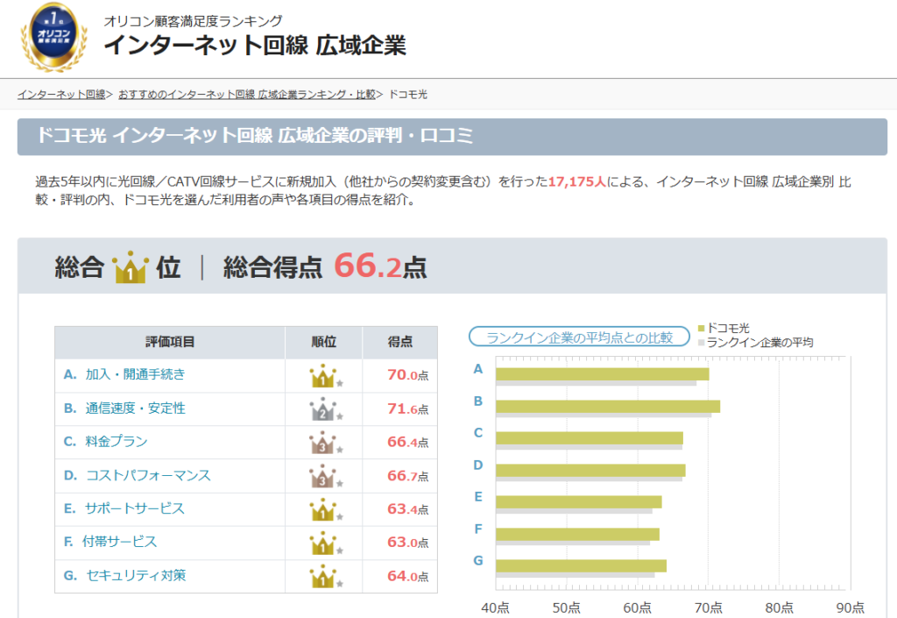Click the olive chart bar for item C

tap(590, 438)
